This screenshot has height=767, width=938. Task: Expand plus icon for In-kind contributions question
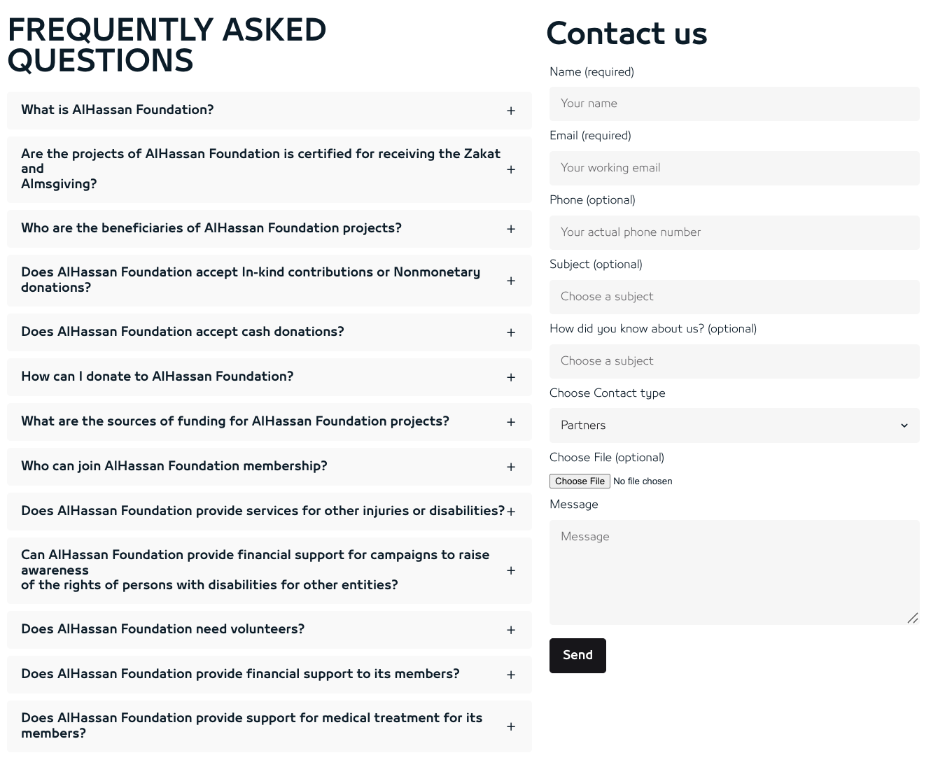pyautogui.click(x=511, y=281)
